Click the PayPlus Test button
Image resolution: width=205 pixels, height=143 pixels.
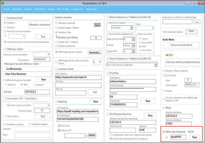pos(148,101)
